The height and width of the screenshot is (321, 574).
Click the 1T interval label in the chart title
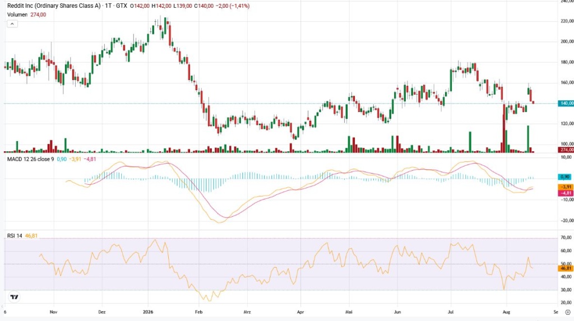coord(108,6)
